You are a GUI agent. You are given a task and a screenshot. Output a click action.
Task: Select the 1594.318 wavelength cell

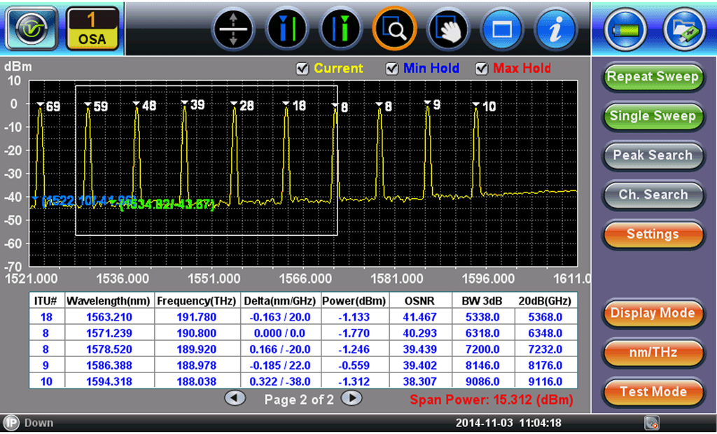point(109,381)
